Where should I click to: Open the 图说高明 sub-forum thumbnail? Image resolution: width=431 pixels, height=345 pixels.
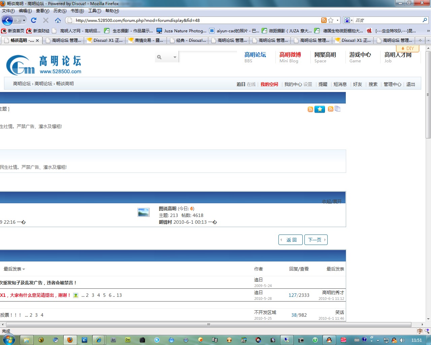click(x=143, y=212)
